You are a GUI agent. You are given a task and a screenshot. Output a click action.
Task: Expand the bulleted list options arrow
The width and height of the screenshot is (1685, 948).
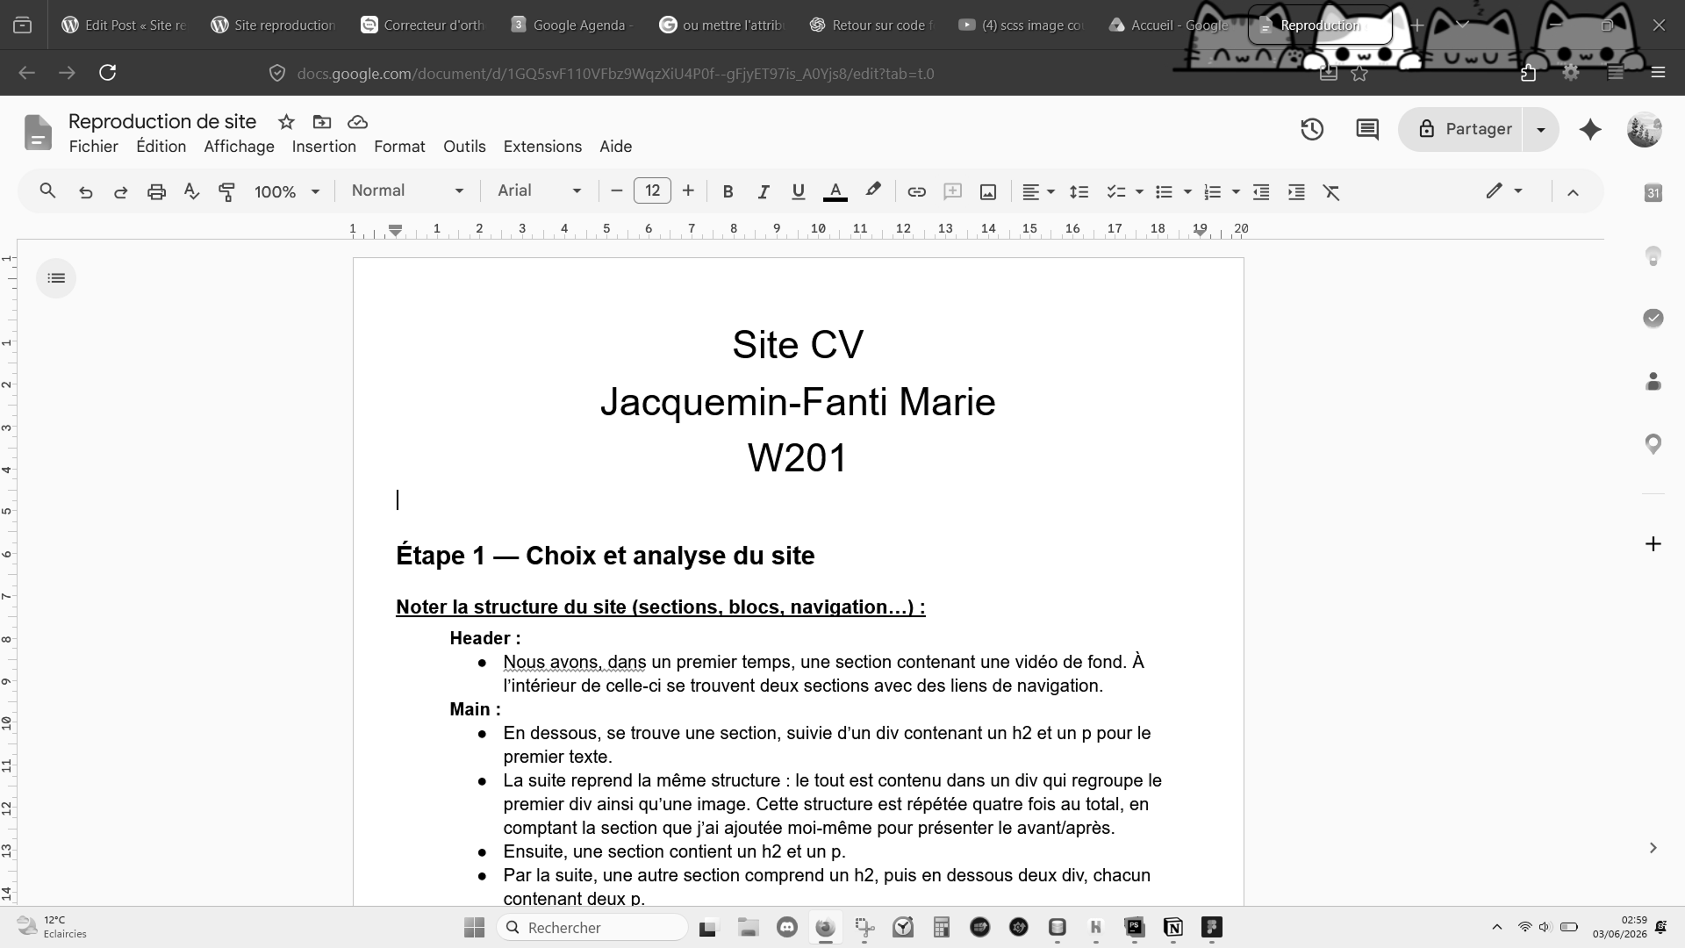tap(1187, 191)
